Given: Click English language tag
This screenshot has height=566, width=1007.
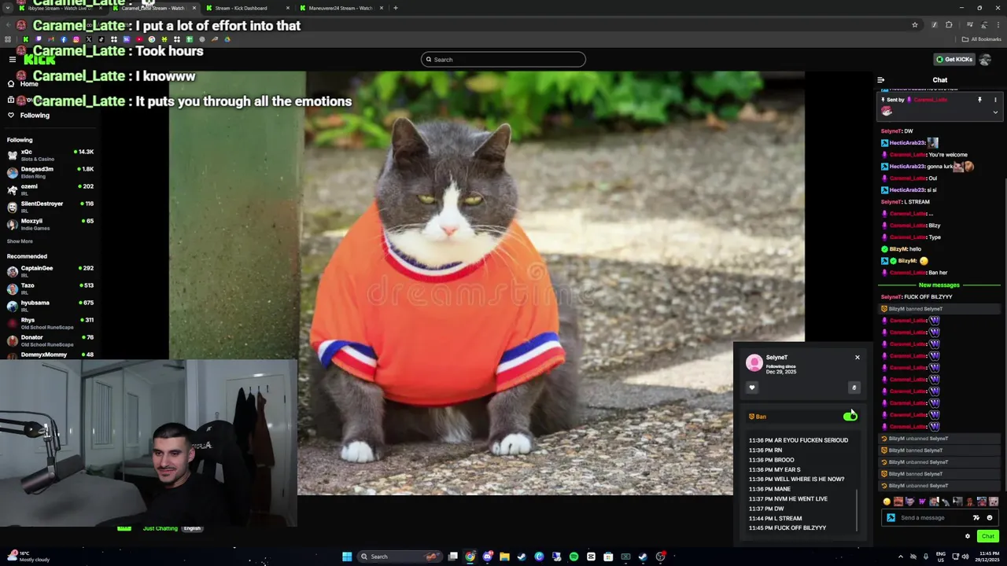Looking at the screenshot, I should point(192,528).
